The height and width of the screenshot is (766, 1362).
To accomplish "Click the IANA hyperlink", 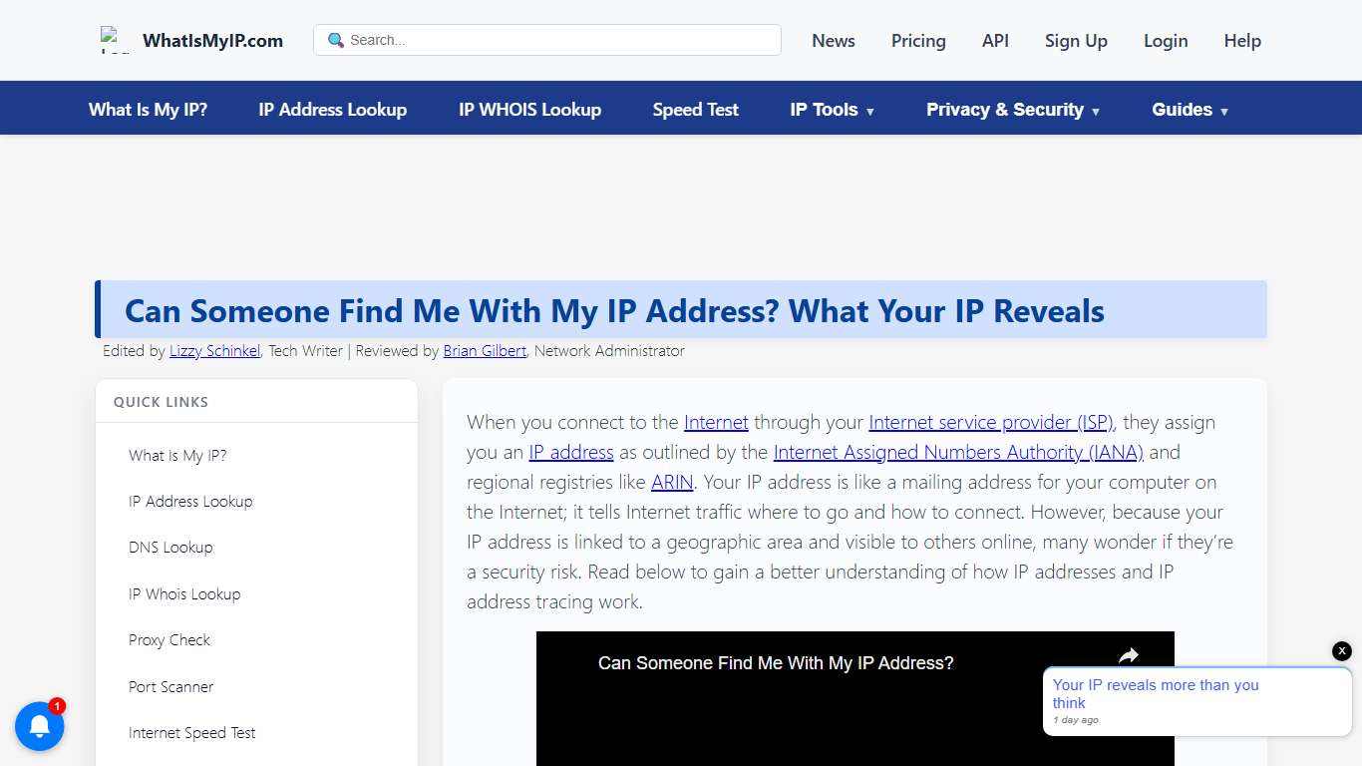I will pos(957,452).
